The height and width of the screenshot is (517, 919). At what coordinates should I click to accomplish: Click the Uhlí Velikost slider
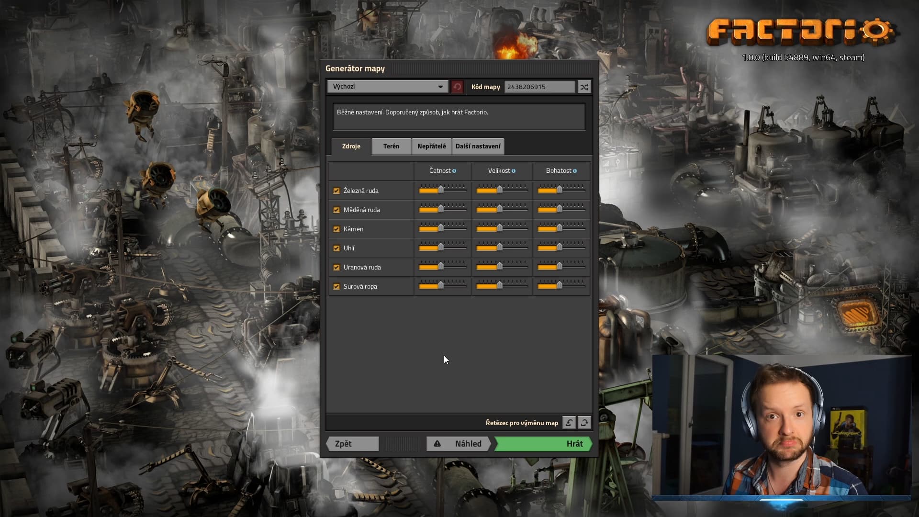(x=502, y=247)
